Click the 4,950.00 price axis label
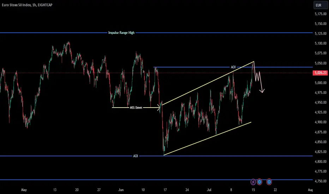Viewport: 329px width, 194px height. pos(321,103)
